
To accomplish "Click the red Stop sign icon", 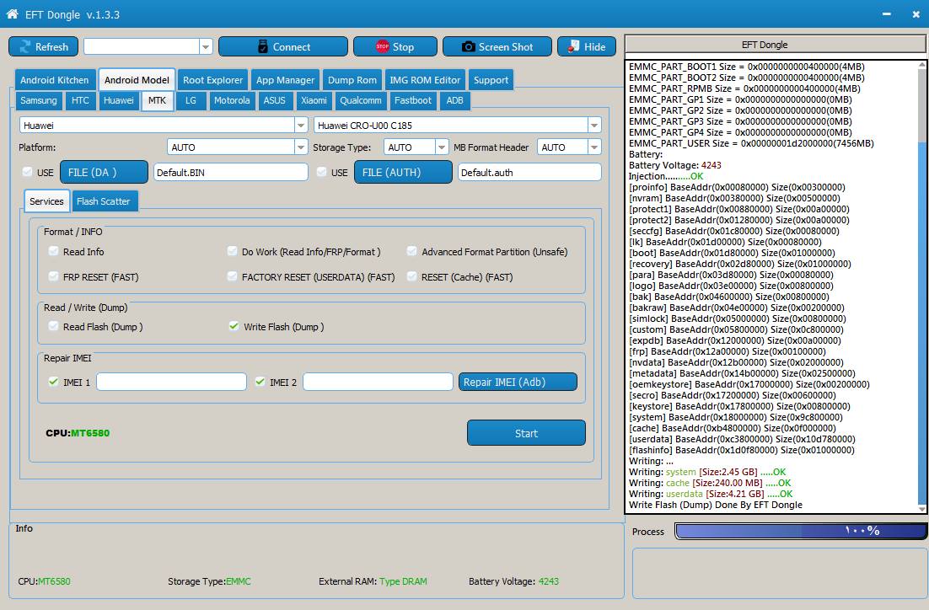I will pos(382,46).
